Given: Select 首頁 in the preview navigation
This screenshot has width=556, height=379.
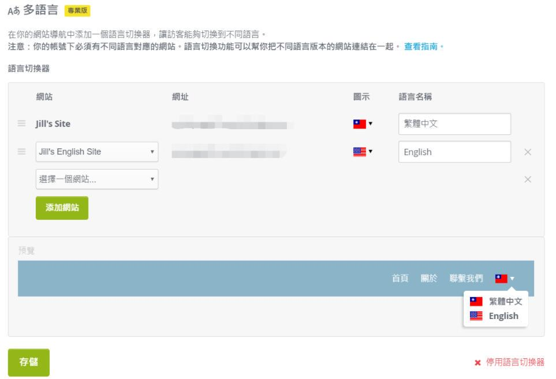Looking at the screenshot, I should [400, 279].
